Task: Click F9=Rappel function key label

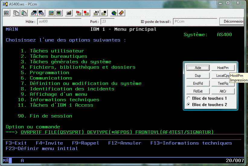Action: click(86, 143)
